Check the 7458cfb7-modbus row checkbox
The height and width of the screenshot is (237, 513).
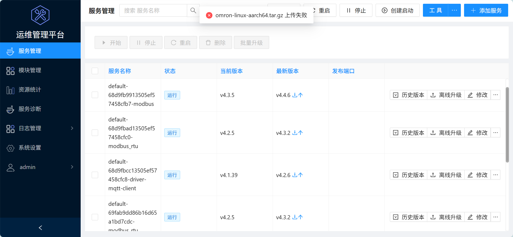point(95,95)
